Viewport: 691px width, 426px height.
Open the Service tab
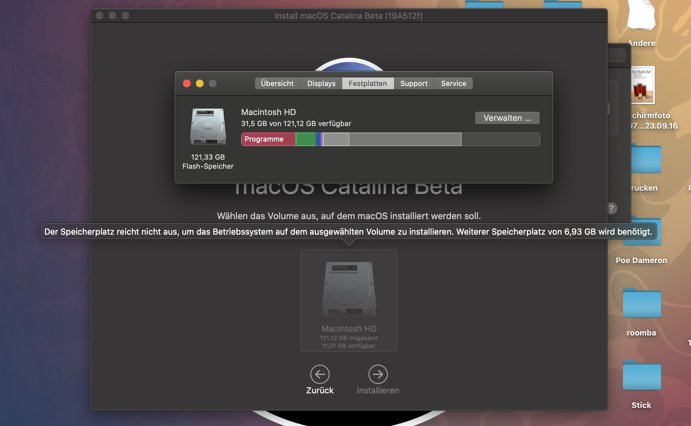coord(453,83)
